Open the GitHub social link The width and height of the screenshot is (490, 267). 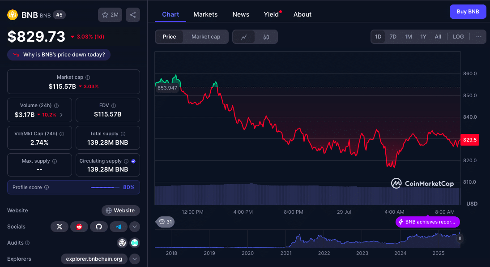coord(99,227)
